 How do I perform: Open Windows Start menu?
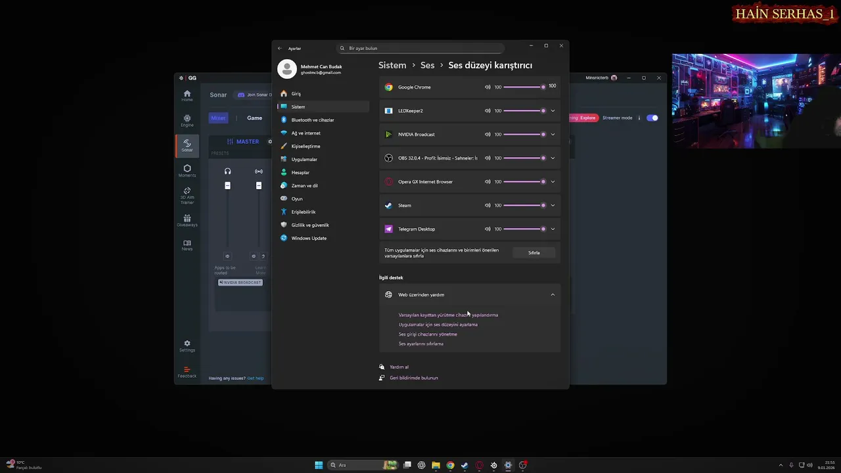coord(319,465)
